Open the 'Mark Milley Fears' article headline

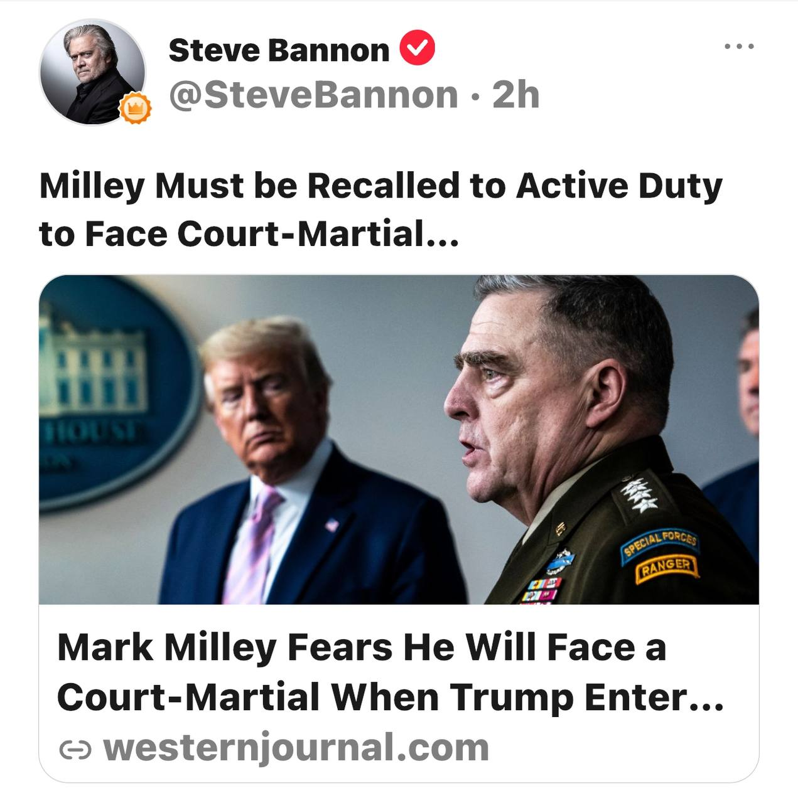390,672
